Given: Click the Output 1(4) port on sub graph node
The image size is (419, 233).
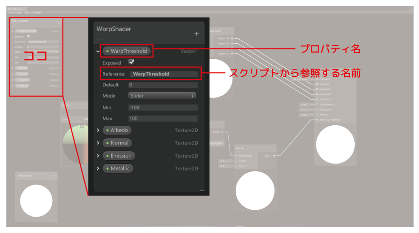Looking at the screenshot, I should [x=232, y=38].
